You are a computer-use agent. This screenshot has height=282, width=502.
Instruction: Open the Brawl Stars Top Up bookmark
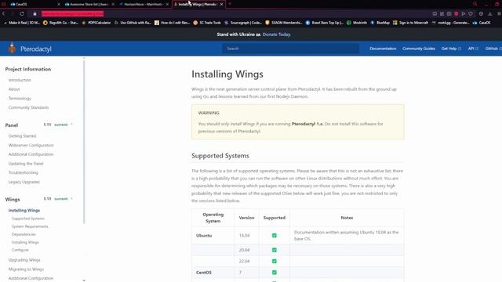(x=324, y=23)
